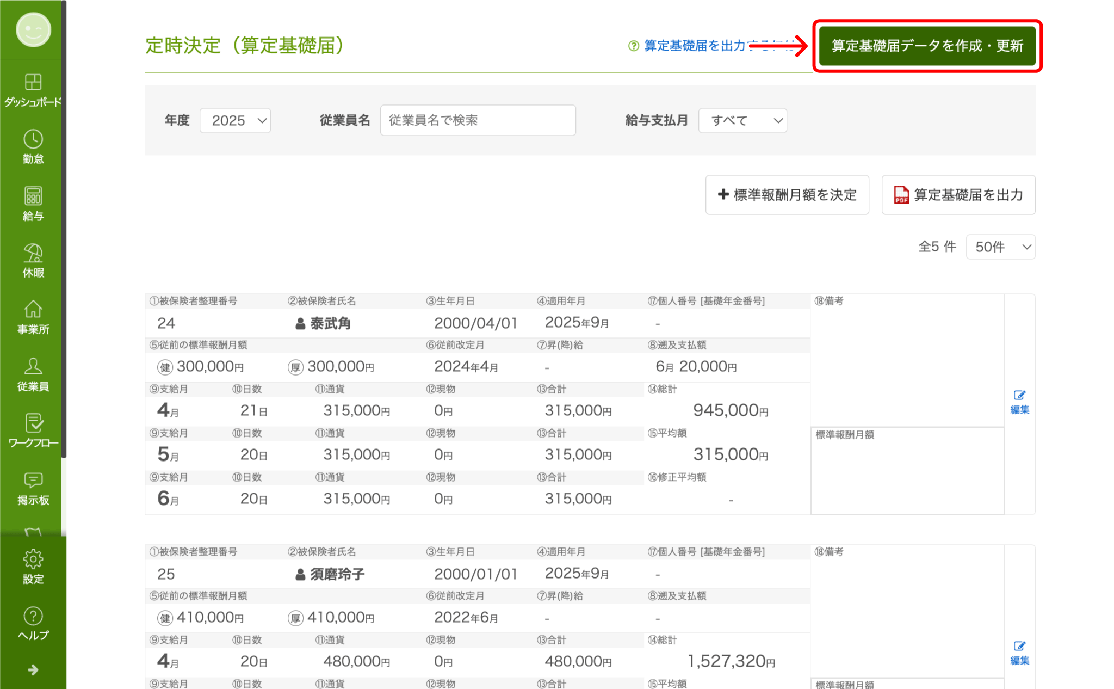Open the fiscal year (年度) 2025 dropdown
This screenshot has height=689, width=1114.
[236, 120]
